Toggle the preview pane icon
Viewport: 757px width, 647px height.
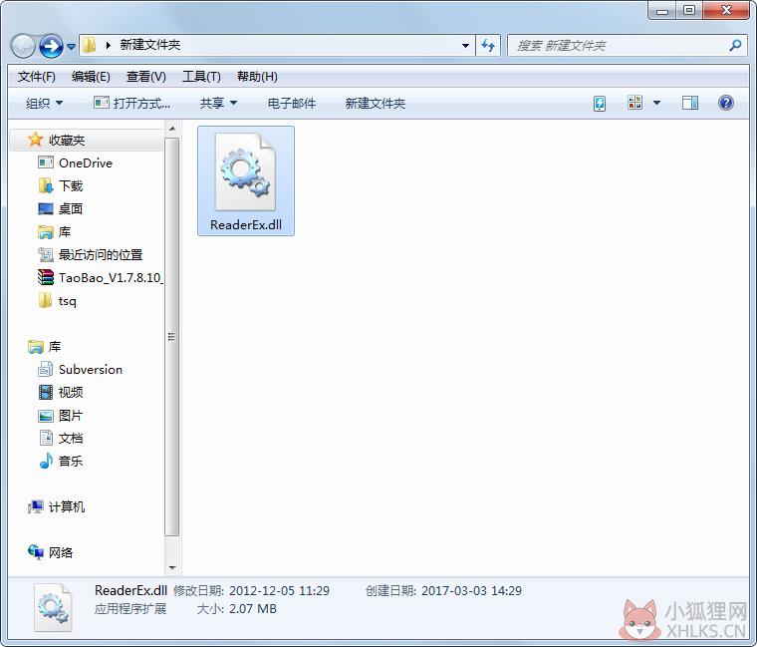point(690,103)
